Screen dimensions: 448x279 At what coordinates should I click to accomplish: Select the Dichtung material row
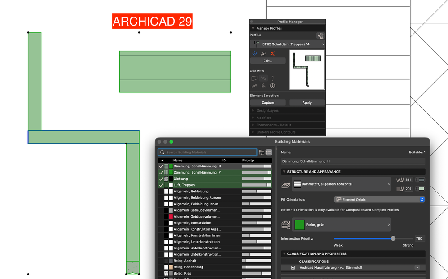pyautogui.click(x=215, y=179)
